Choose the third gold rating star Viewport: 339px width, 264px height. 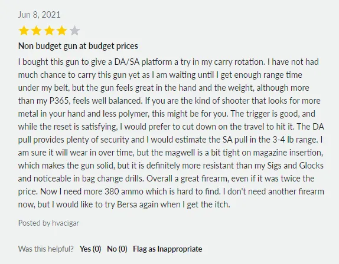coord(49,31)
